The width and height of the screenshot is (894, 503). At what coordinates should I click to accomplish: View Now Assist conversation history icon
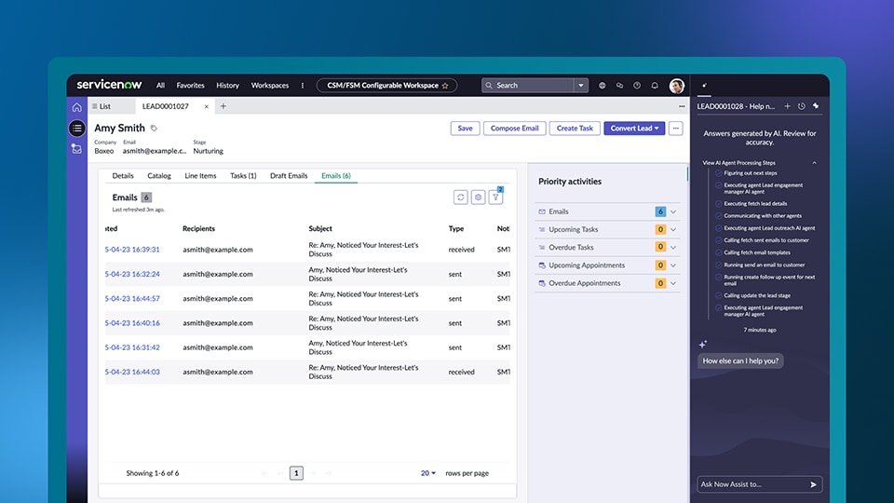pyautogui.click(x=801, y=106)
